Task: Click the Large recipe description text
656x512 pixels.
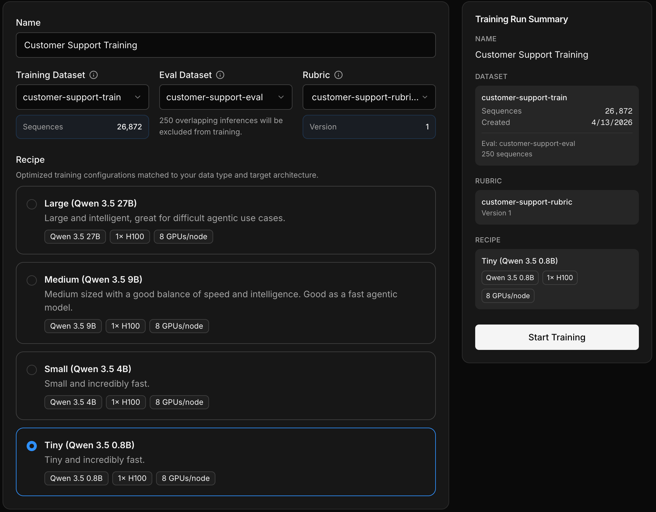Action: coord(165,218)
